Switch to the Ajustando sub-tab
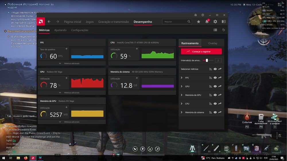287x161 pixels. tap(60, 30)
